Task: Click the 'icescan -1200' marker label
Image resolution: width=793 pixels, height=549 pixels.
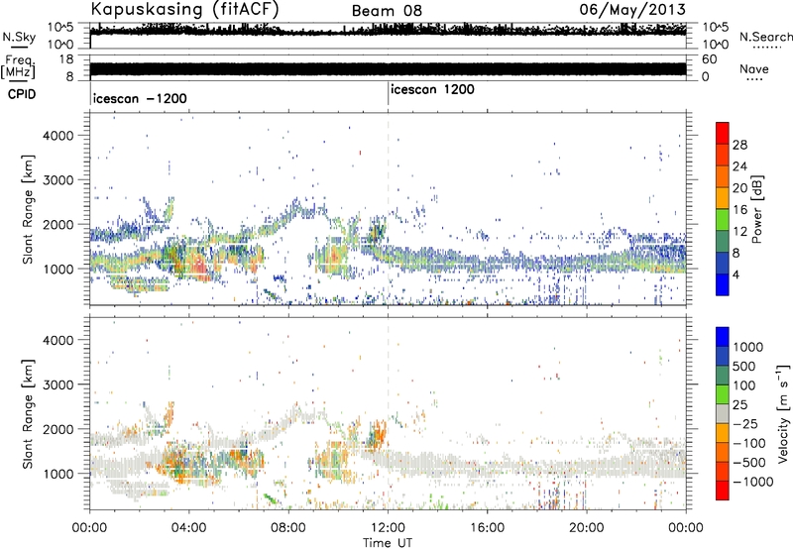Action: click(x=140, y=98)
